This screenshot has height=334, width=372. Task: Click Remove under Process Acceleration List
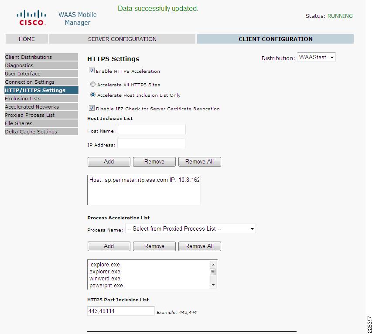[x=154, y=246]
